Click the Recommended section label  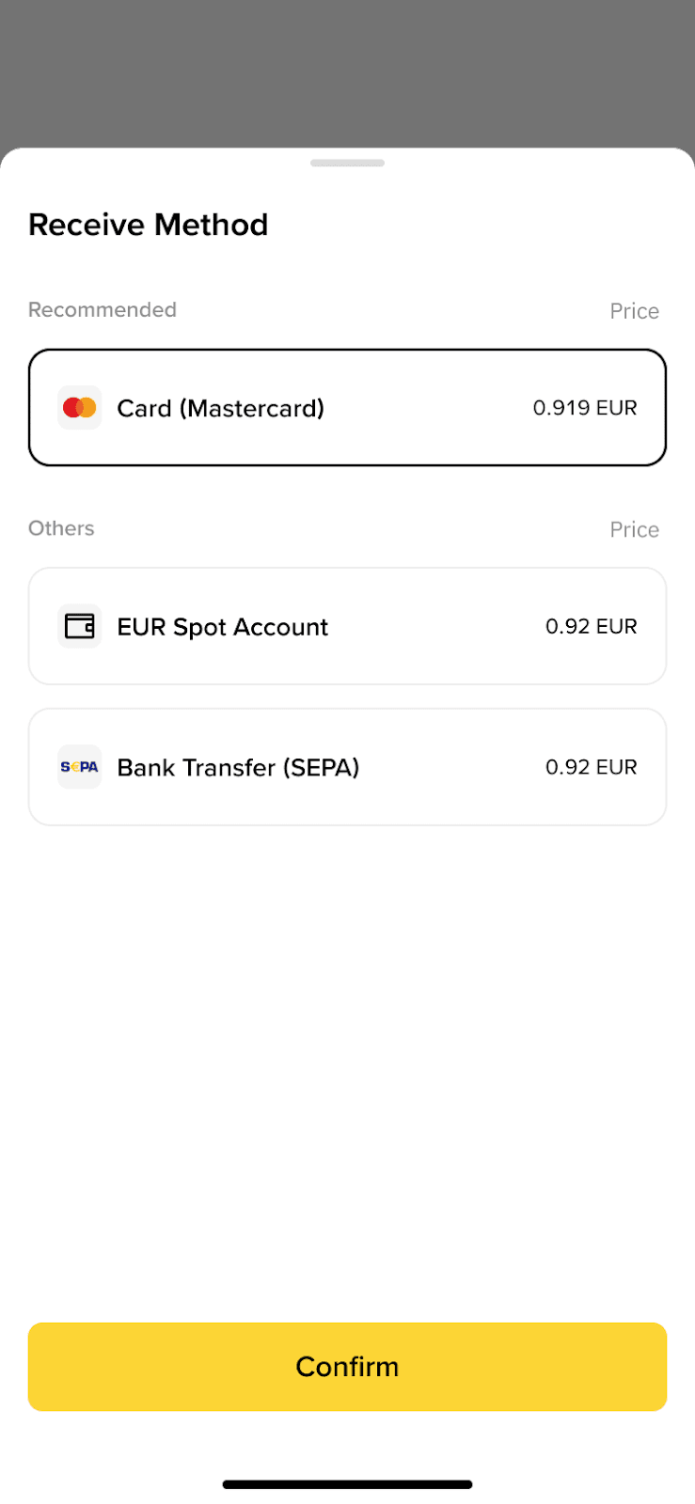click(x=103, y=310)
